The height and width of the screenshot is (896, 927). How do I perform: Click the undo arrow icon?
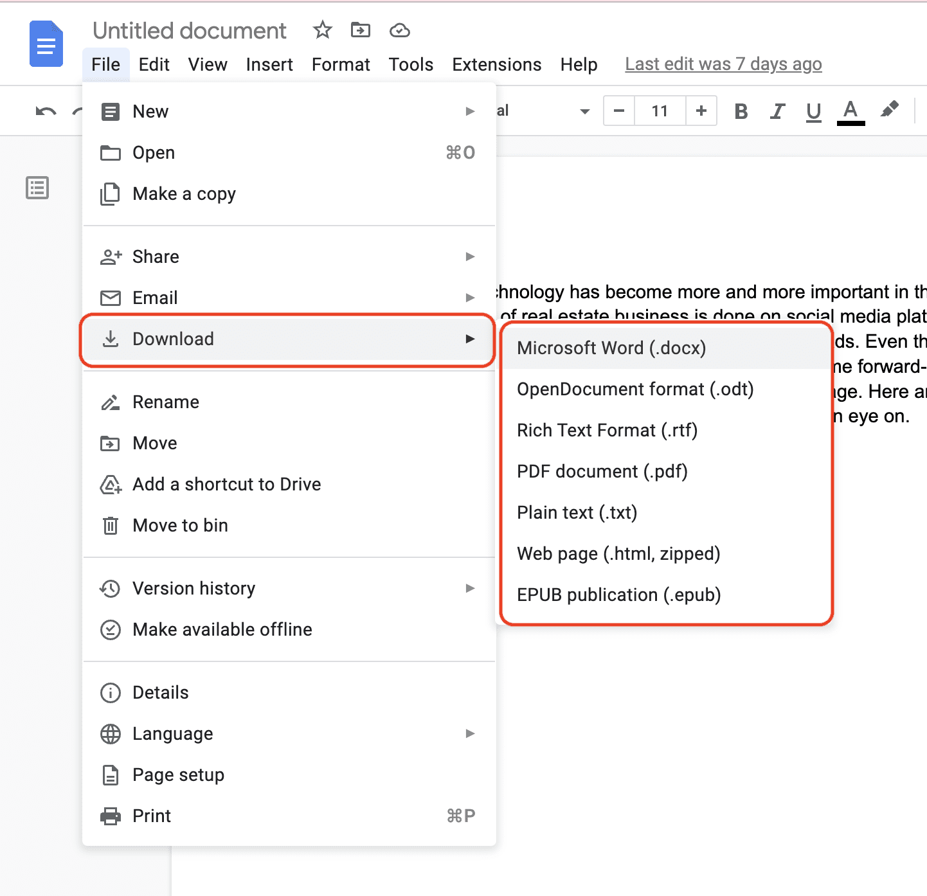tap(44, 111)
